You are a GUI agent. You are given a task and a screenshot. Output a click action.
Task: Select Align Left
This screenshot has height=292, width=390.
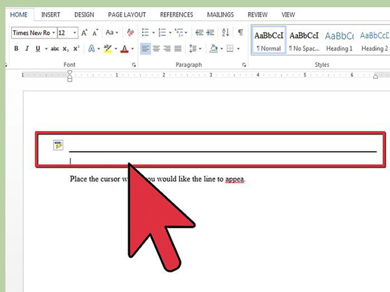146,49
